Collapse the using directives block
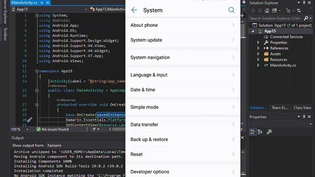 click(x=37, y=15)
